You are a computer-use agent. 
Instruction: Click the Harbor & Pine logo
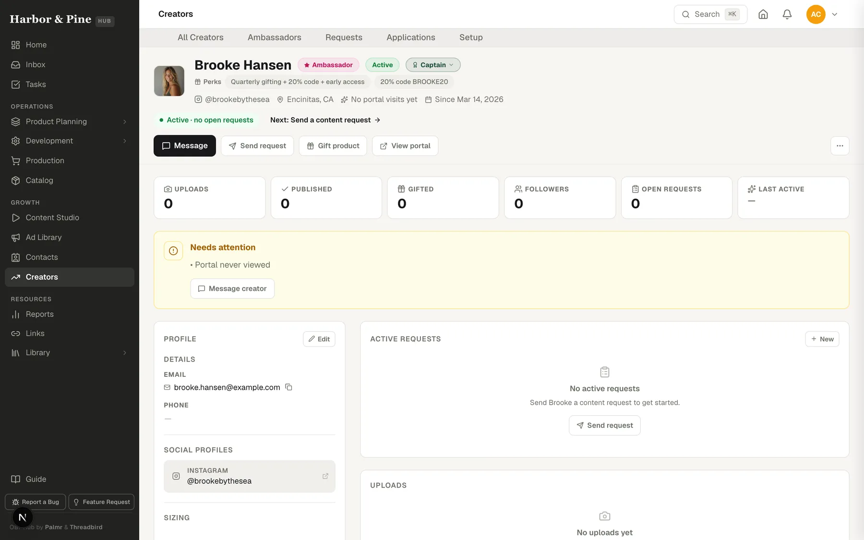50,19
